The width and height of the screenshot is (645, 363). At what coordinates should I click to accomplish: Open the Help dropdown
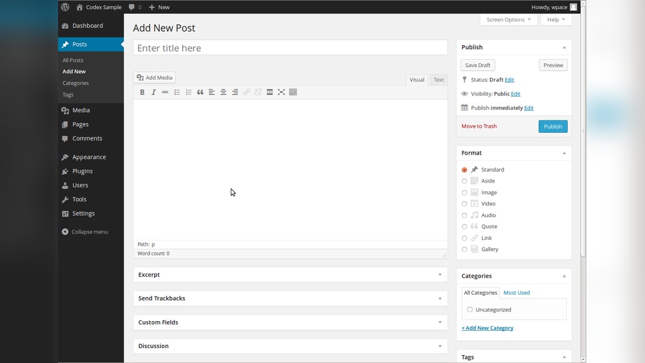point(556,20)
